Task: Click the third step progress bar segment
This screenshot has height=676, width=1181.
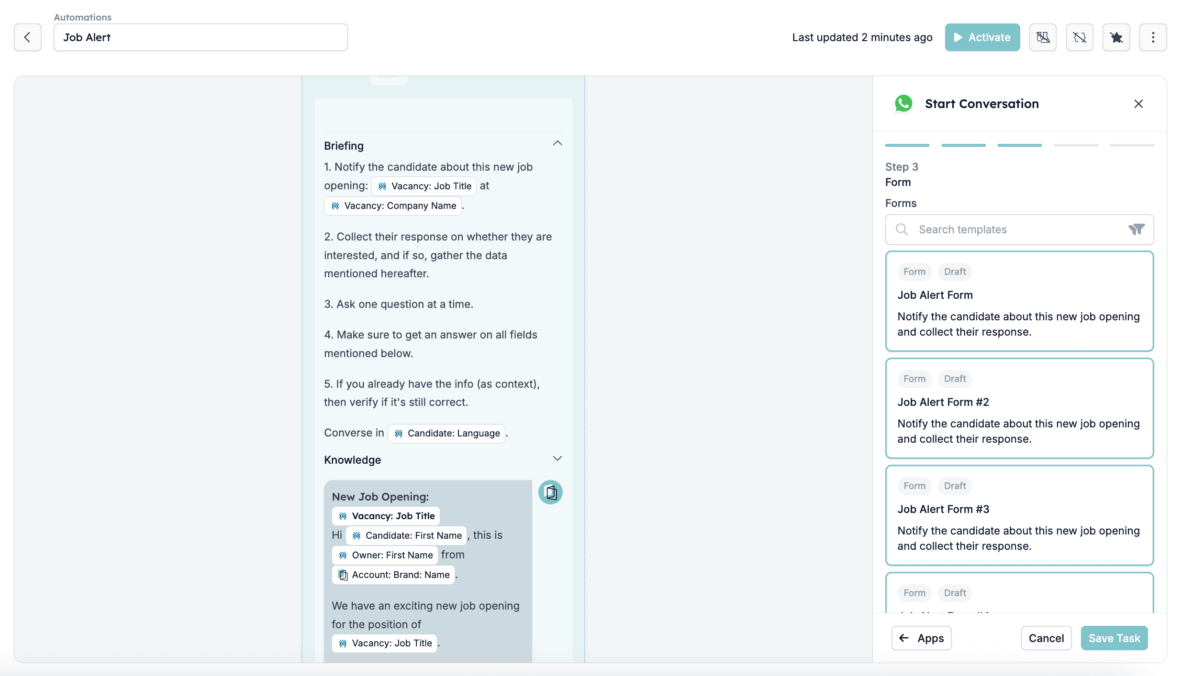Action: [1019, 145]
